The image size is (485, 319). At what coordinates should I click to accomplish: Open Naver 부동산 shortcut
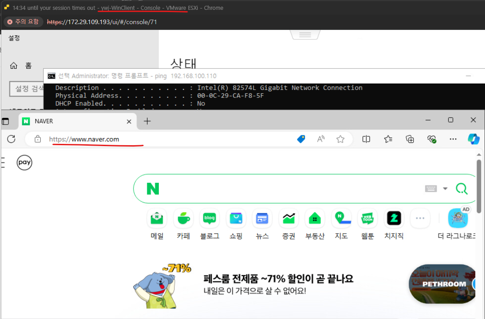(315, 224)
